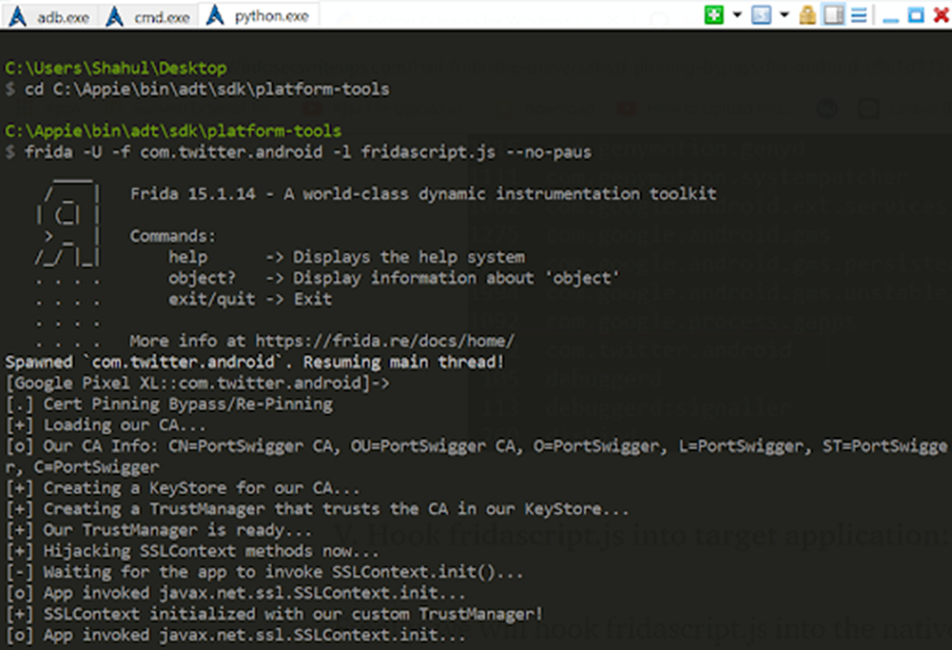Click the '[Google Pixel XL::com.twitter.android]->' prompt
Viewport: 952px width, 650px height.
click(x=197, y=383)
